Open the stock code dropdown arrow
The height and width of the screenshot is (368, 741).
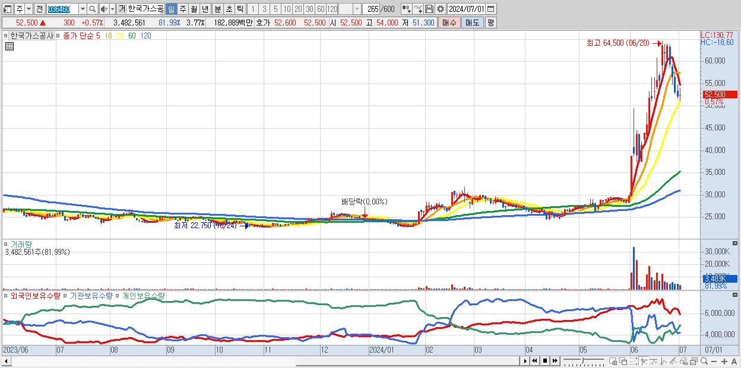click(82, 9)
